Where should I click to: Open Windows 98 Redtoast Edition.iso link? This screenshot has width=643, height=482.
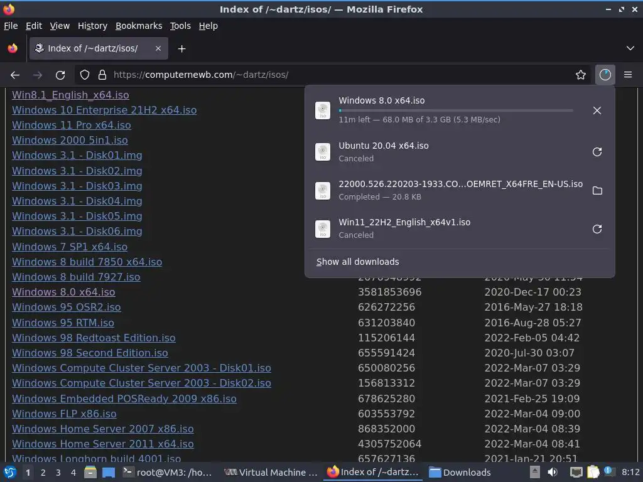[94, 338]
